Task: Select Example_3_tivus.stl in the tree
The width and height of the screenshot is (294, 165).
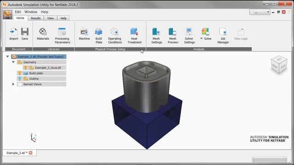Action: tap(45, 67)
